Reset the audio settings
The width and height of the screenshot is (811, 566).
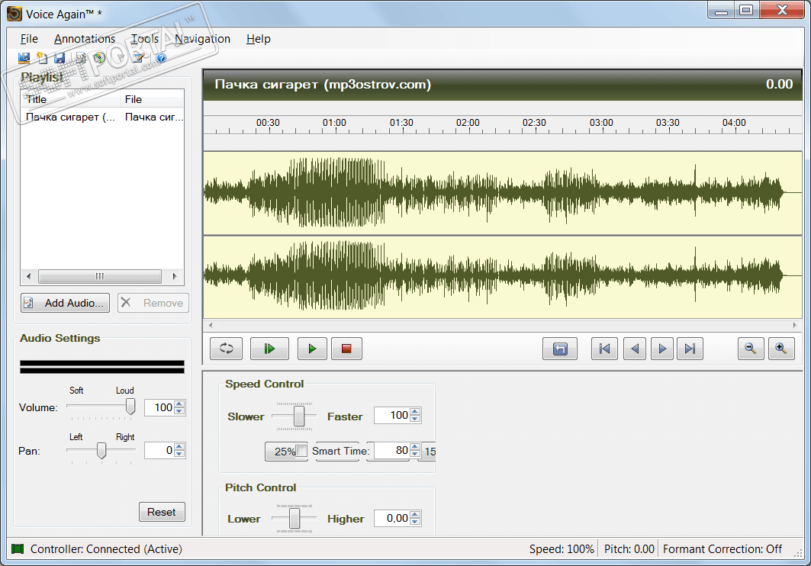tap(162, 512)
